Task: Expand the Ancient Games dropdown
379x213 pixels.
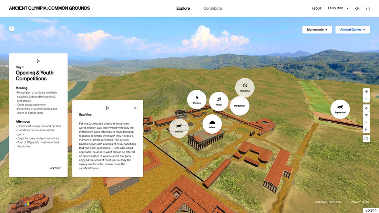Action: [352, 30]
